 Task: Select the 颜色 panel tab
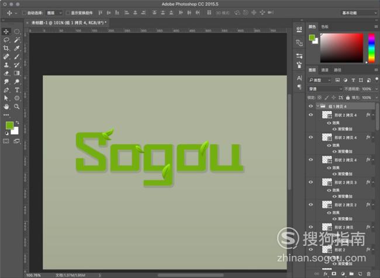pyautogui.click(x=312, y=27)
